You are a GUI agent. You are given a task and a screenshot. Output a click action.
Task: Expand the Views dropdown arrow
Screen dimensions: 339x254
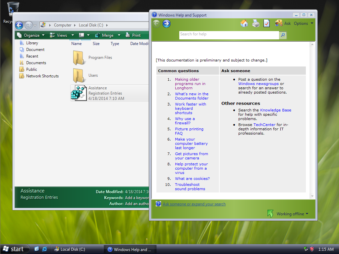pyautogui.click(x=73, y=35)
